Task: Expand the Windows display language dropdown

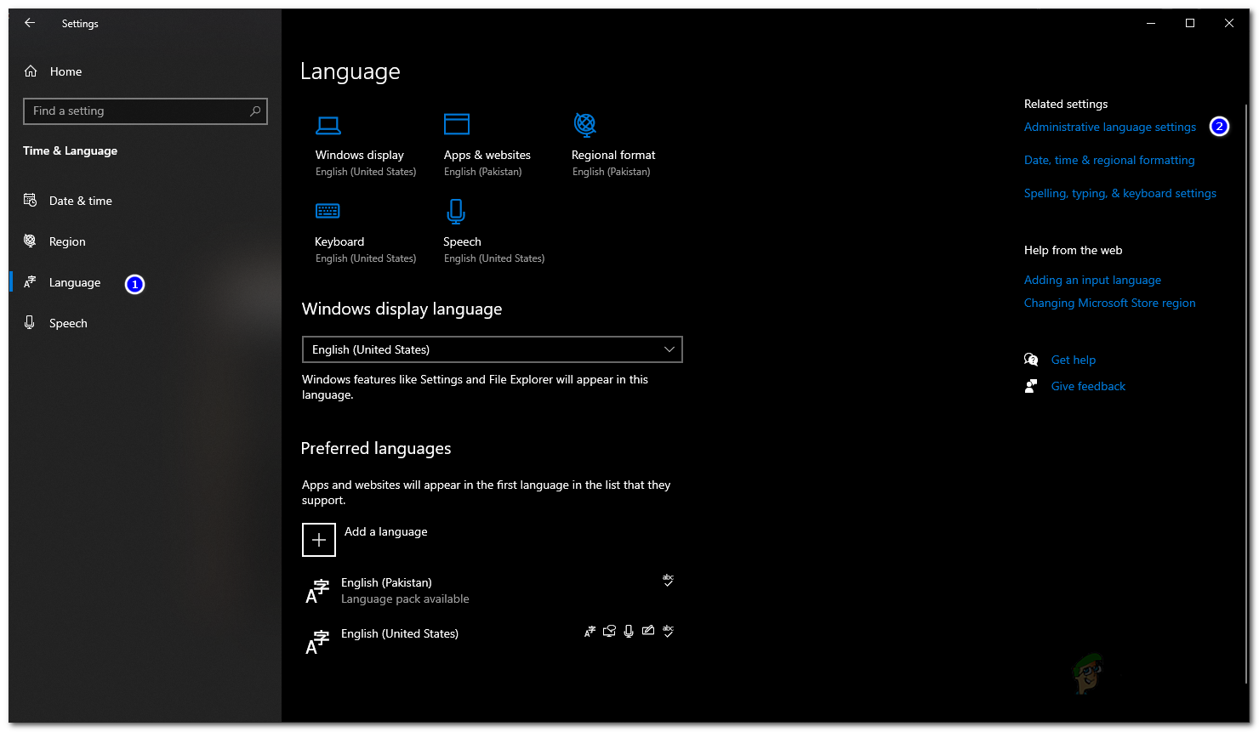Action: click(x=493, y=349)
